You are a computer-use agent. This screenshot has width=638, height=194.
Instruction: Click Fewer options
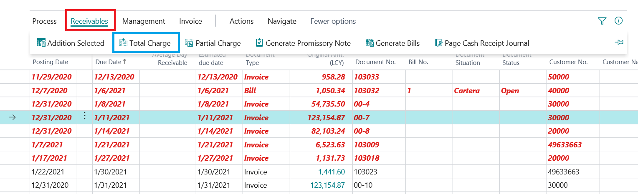click(x=333, y=21)
